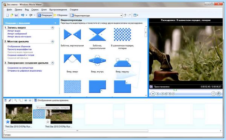Click the Сохранение на компьютере link
226x140 pixels.
point(20,68)
